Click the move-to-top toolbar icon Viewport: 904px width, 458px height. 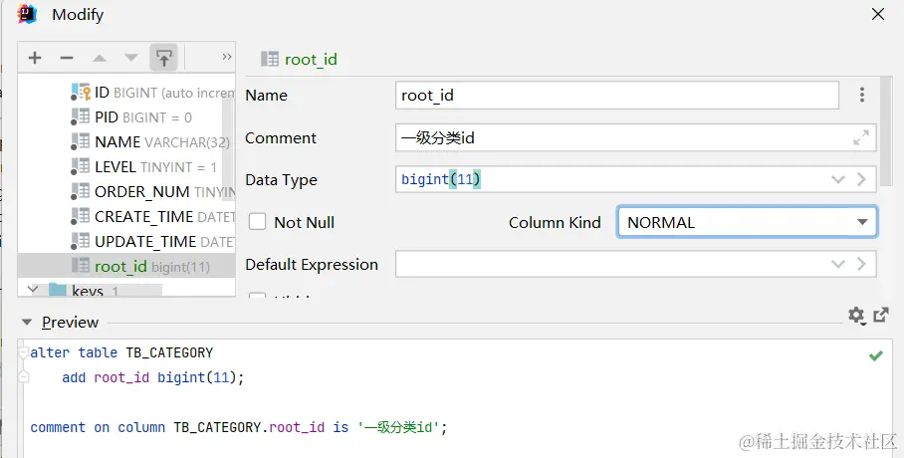163,58
